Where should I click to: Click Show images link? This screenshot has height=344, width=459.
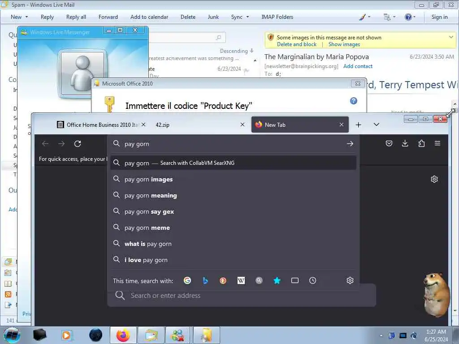(344, 44)
